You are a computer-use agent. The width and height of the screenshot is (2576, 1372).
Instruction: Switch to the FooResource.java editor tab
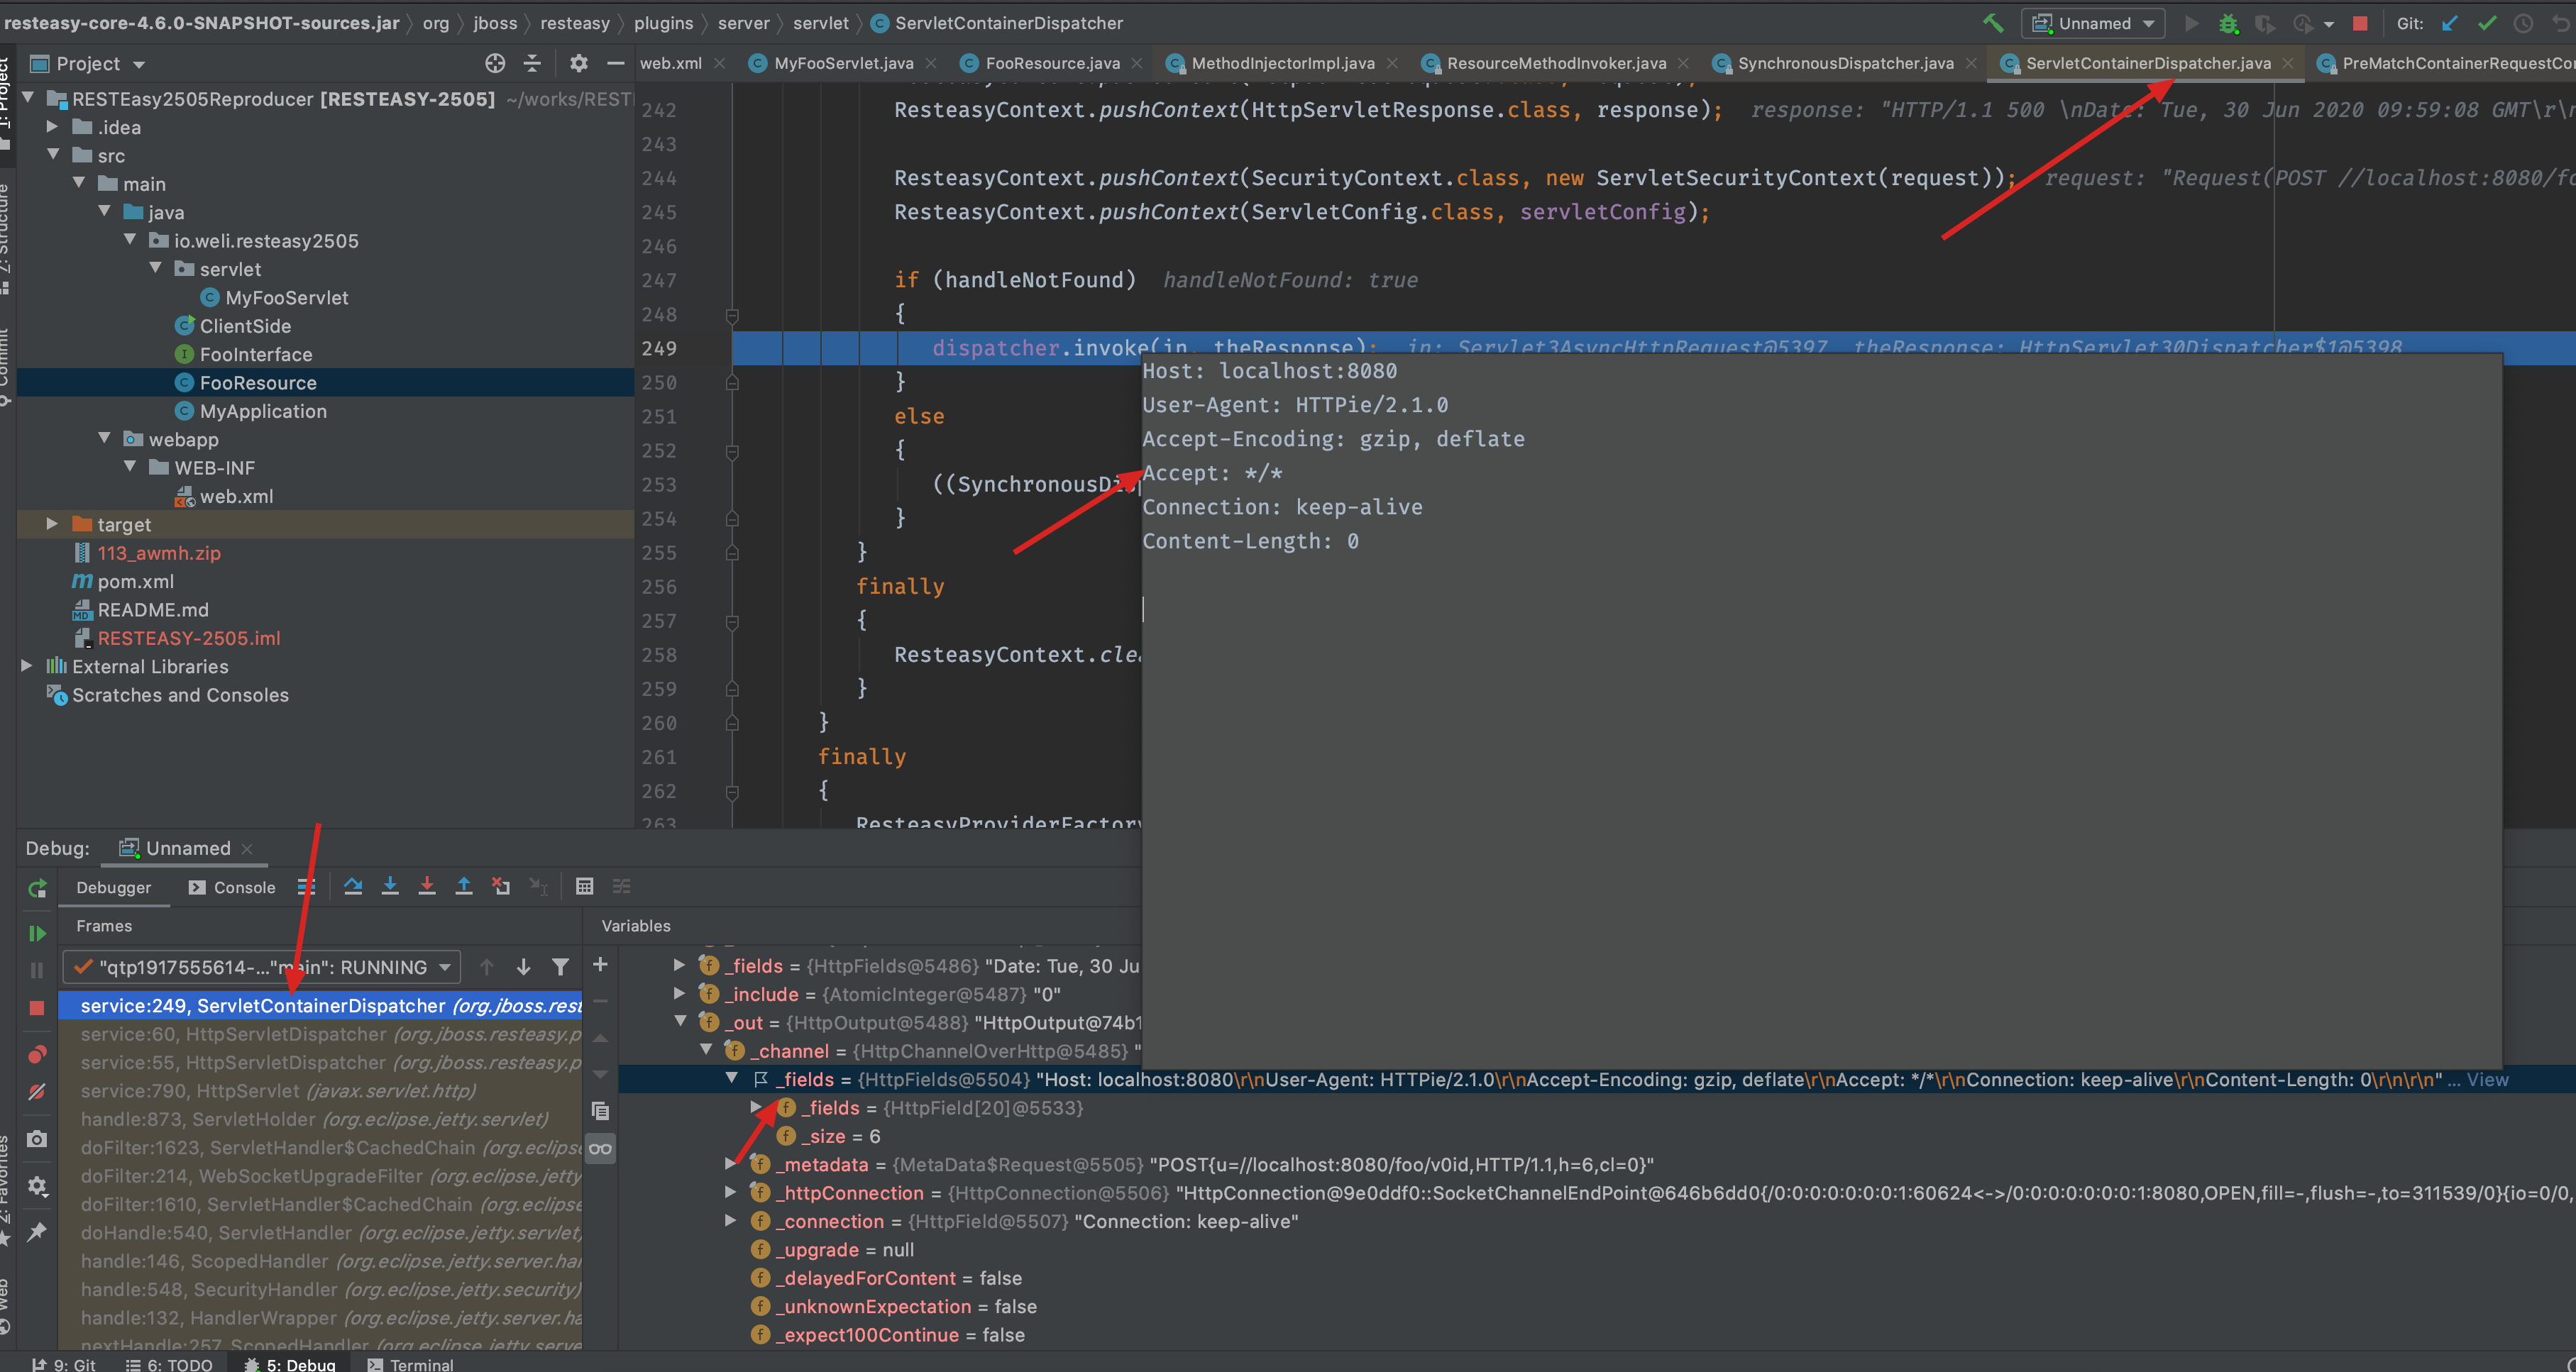(1052, 63)
